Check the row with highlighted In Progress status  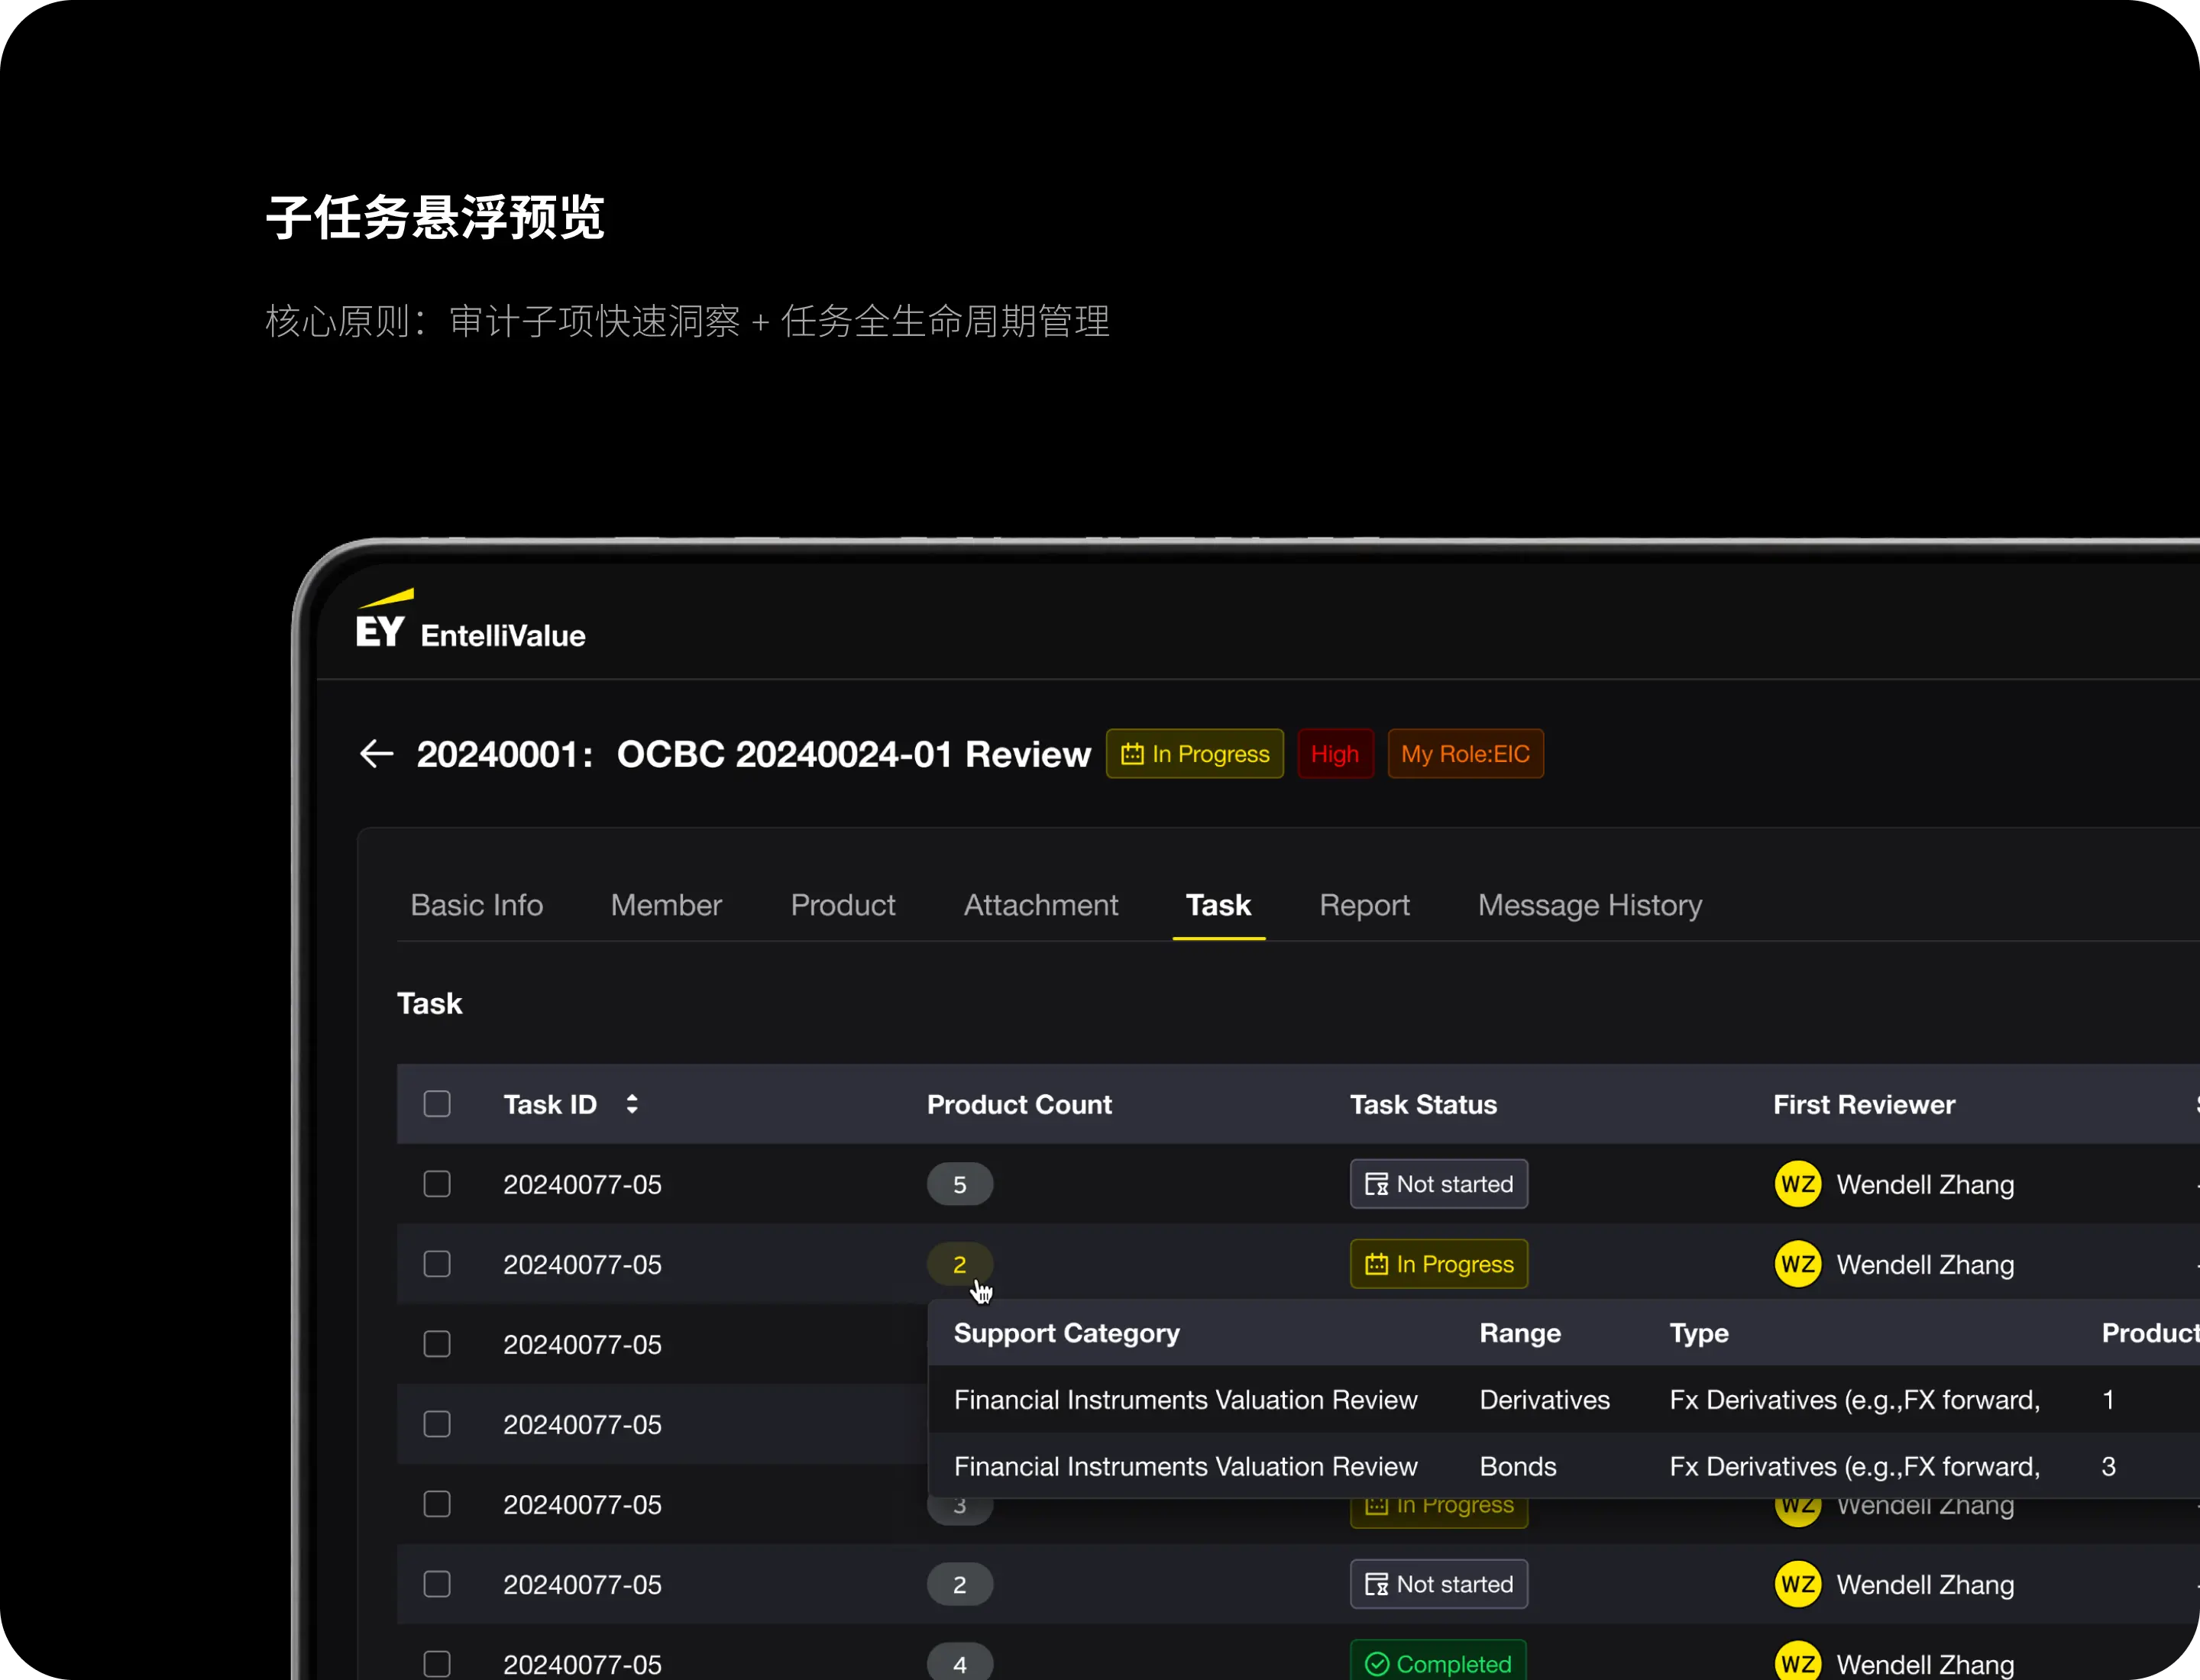(x=437, y=1264)
